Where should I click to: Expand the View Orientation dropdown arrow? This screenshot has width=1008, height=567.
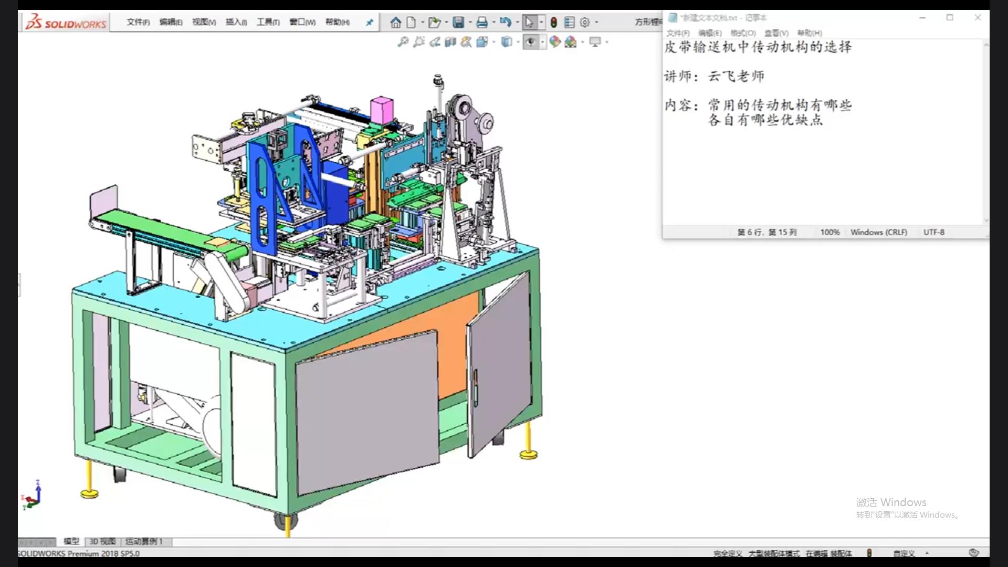tap(493, 41)
